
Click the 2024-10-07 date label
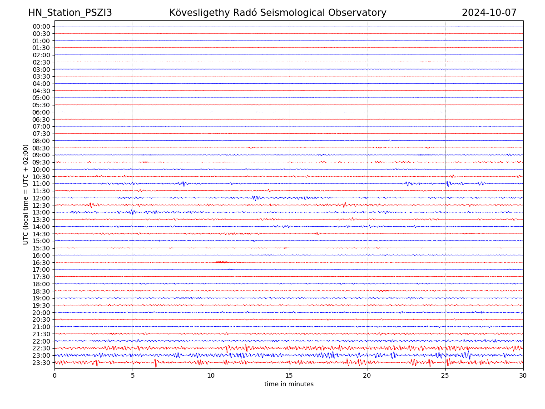489,13
